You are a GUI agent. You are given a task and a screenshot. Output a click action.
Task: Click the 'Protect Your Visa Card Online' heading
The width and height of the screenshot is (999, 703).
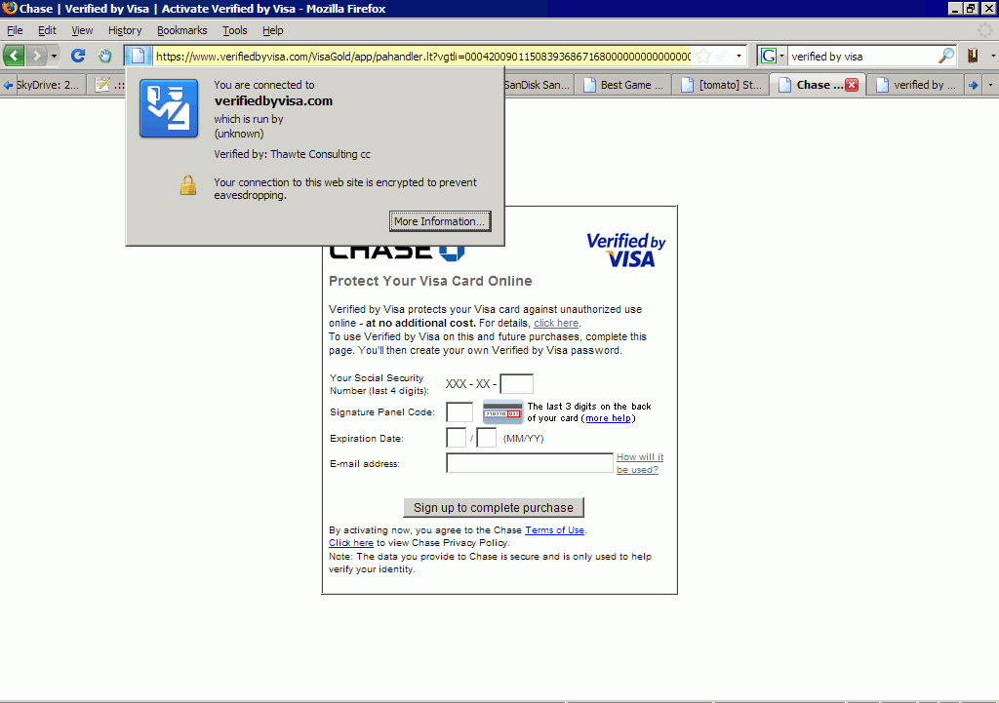(430, 281)
